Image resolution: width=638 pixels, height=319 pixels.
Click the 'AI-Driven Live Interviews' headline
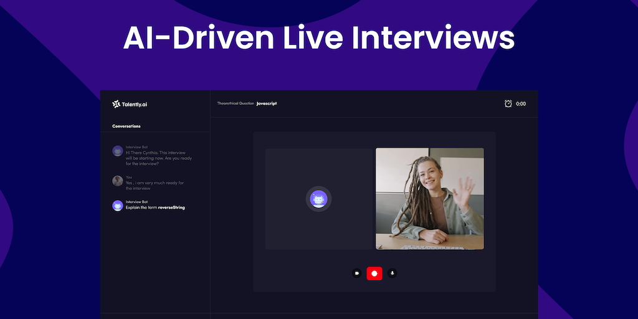click(x=319, y=37)
